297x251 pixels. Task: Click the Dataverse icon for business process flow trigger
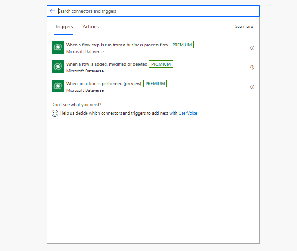58,47
